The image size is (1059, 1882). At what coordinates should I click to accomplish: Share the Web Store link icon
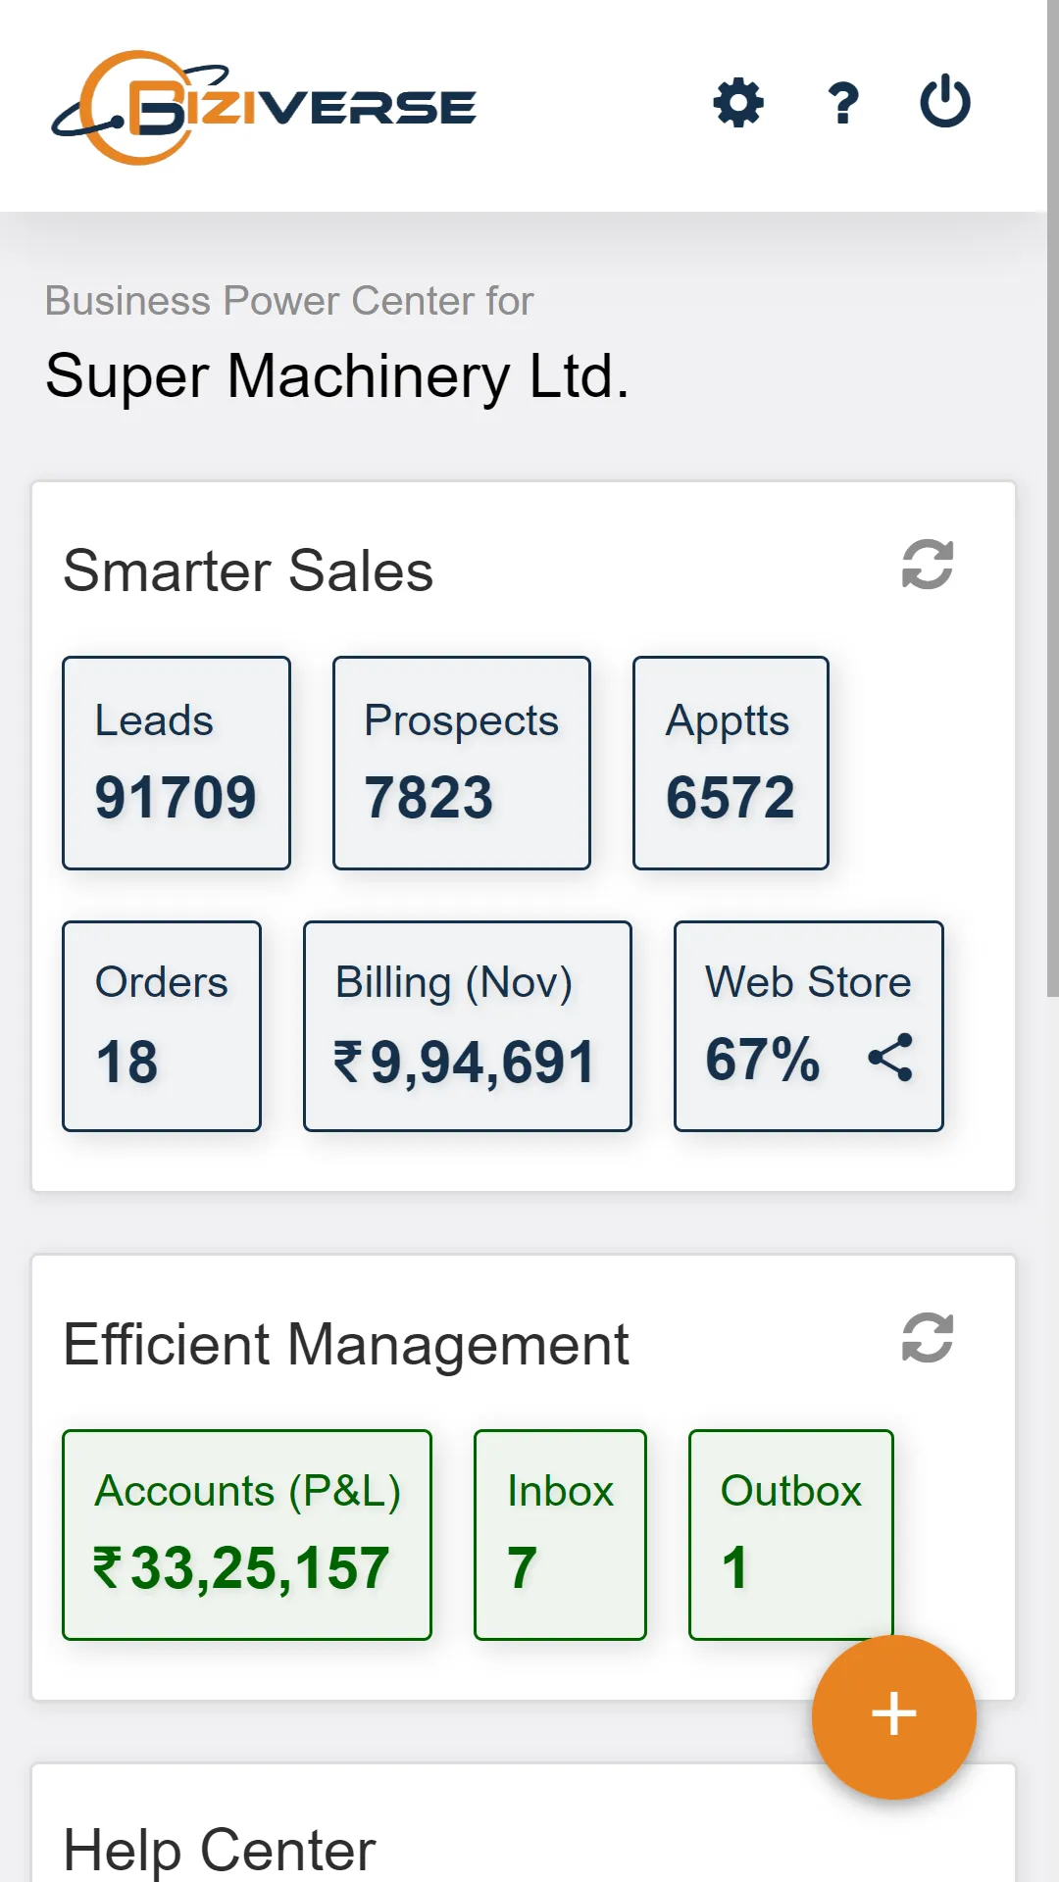click(x=890, y=1059)
